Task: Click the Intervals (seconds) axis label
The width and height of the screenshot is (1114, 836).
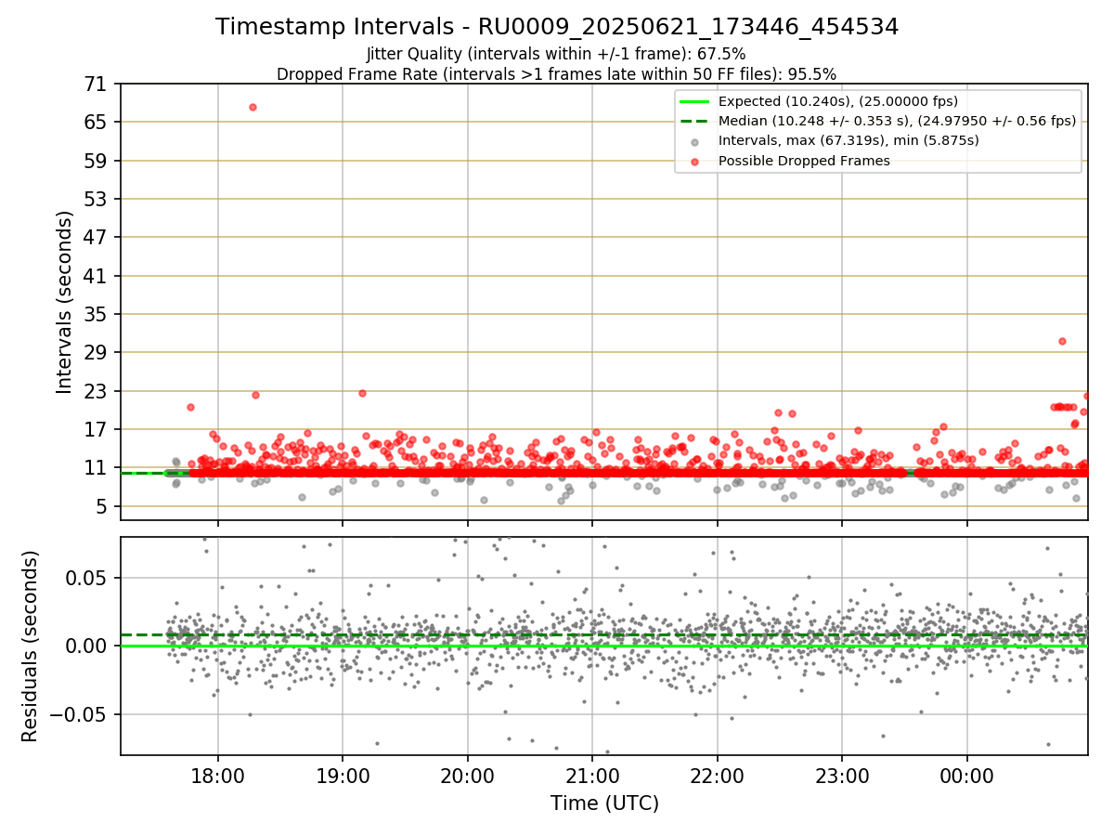Action: point(65,302)
